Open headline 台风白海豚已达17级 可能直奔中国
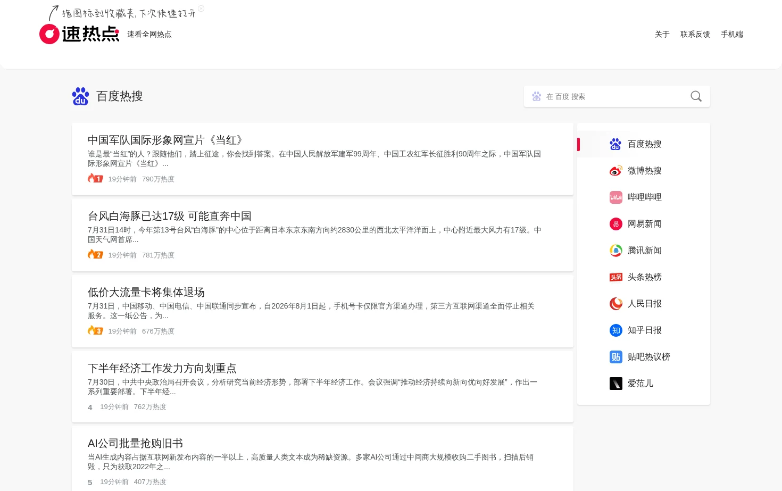The height and width of the screenshot is (491, 782). [169, 216]
